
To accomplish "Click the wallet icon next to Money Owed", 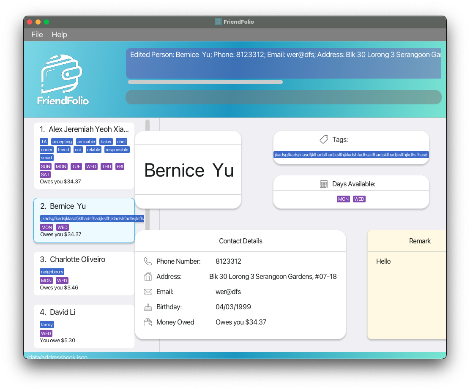I will tap(148, 322).
